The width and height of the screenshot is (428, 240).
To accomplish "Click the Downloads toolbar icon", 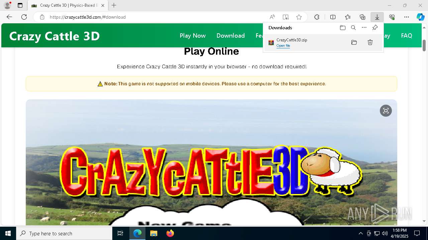I will (x=377, y=17).
